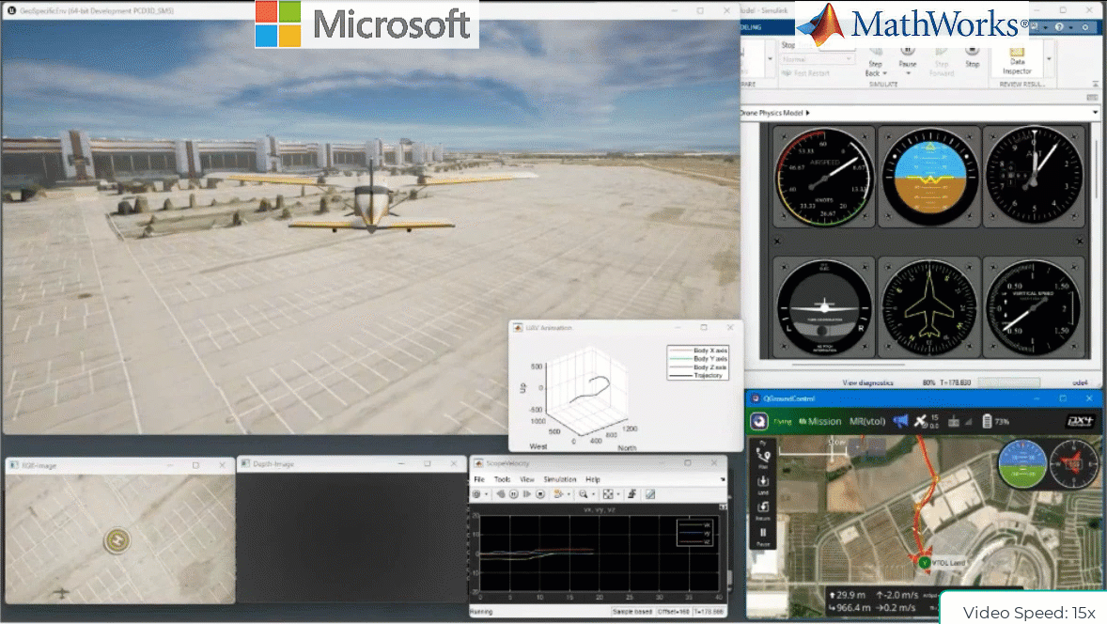Click the scope scale axes limits icon
1107x624 pixels.
(608, 494)
